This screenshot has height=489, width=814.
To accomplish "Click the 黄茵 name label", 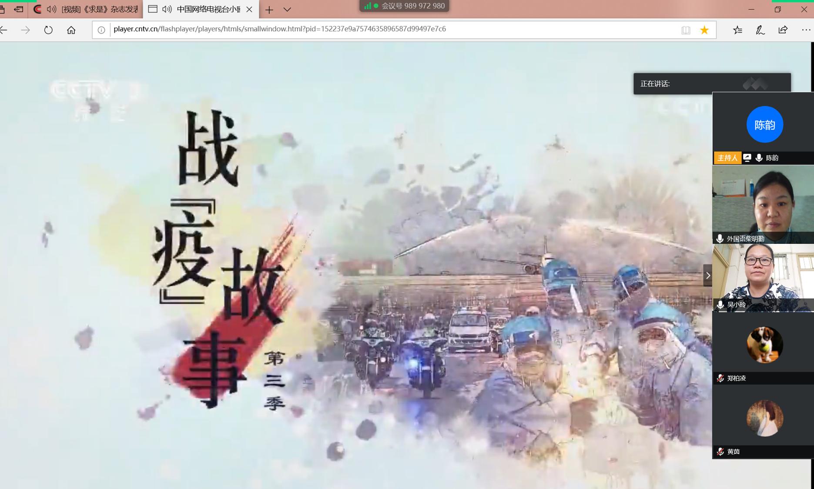I will pyautogui.click(x=733, y=452).
